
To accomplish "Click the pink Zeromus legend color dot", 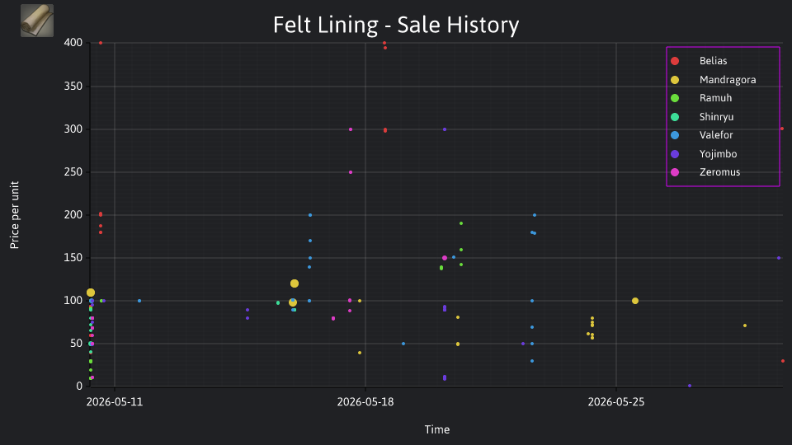I will pyautogui.click(x=675, y=172).
